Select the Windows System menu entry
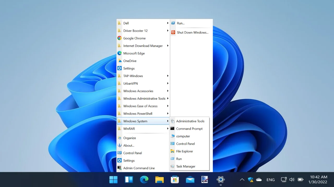334x187 pixels. pos(143,121)
